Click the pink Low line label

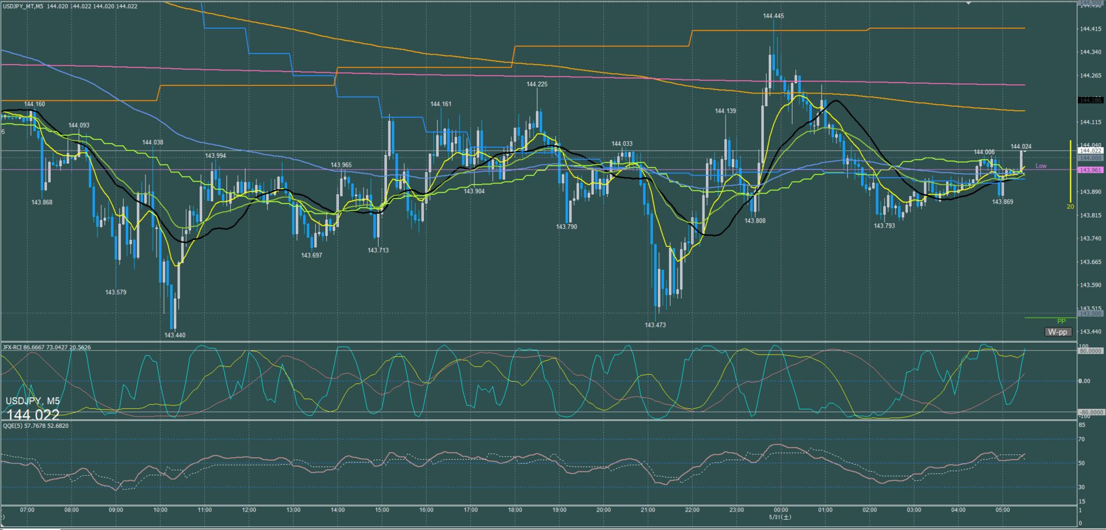[1041, 166]
